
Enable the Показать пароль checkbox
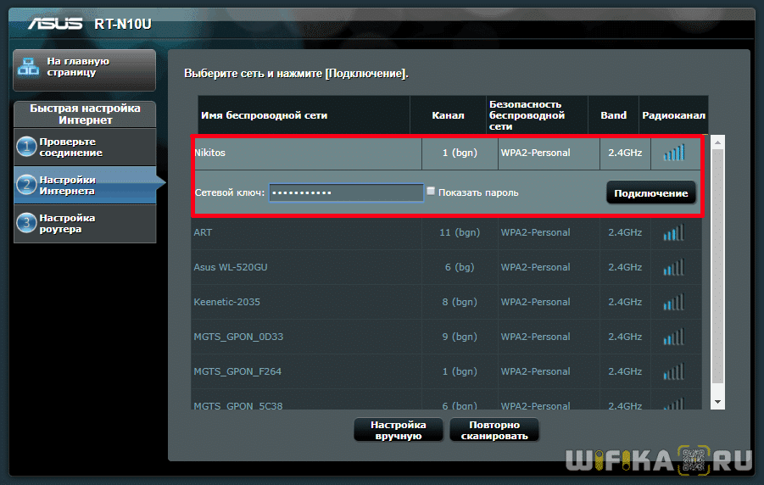(431, 192)
